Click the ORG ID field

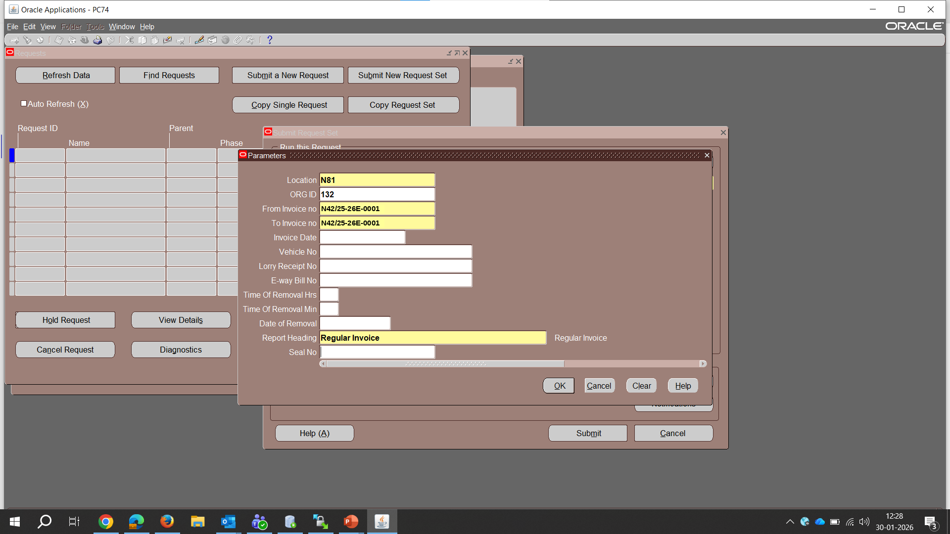coord(377,194)
